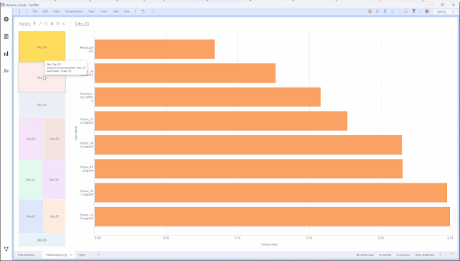Screen dimensions: 460x261
Task: Click the plus add-content sidebar icon
Action: [x=6, y=19]
